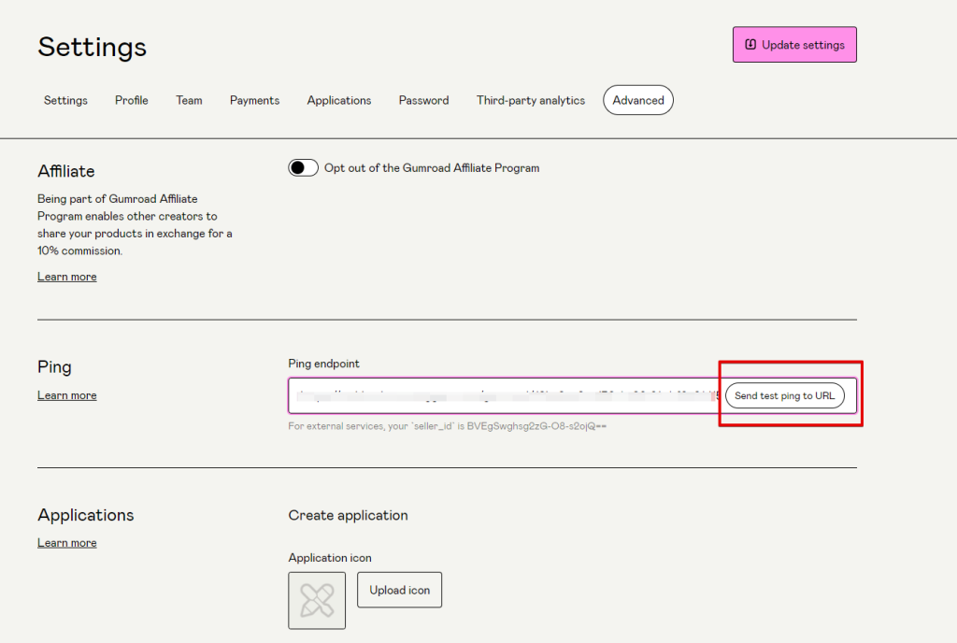
Task: Switch to Third-party analytics tab
Action: pos(531,100)
